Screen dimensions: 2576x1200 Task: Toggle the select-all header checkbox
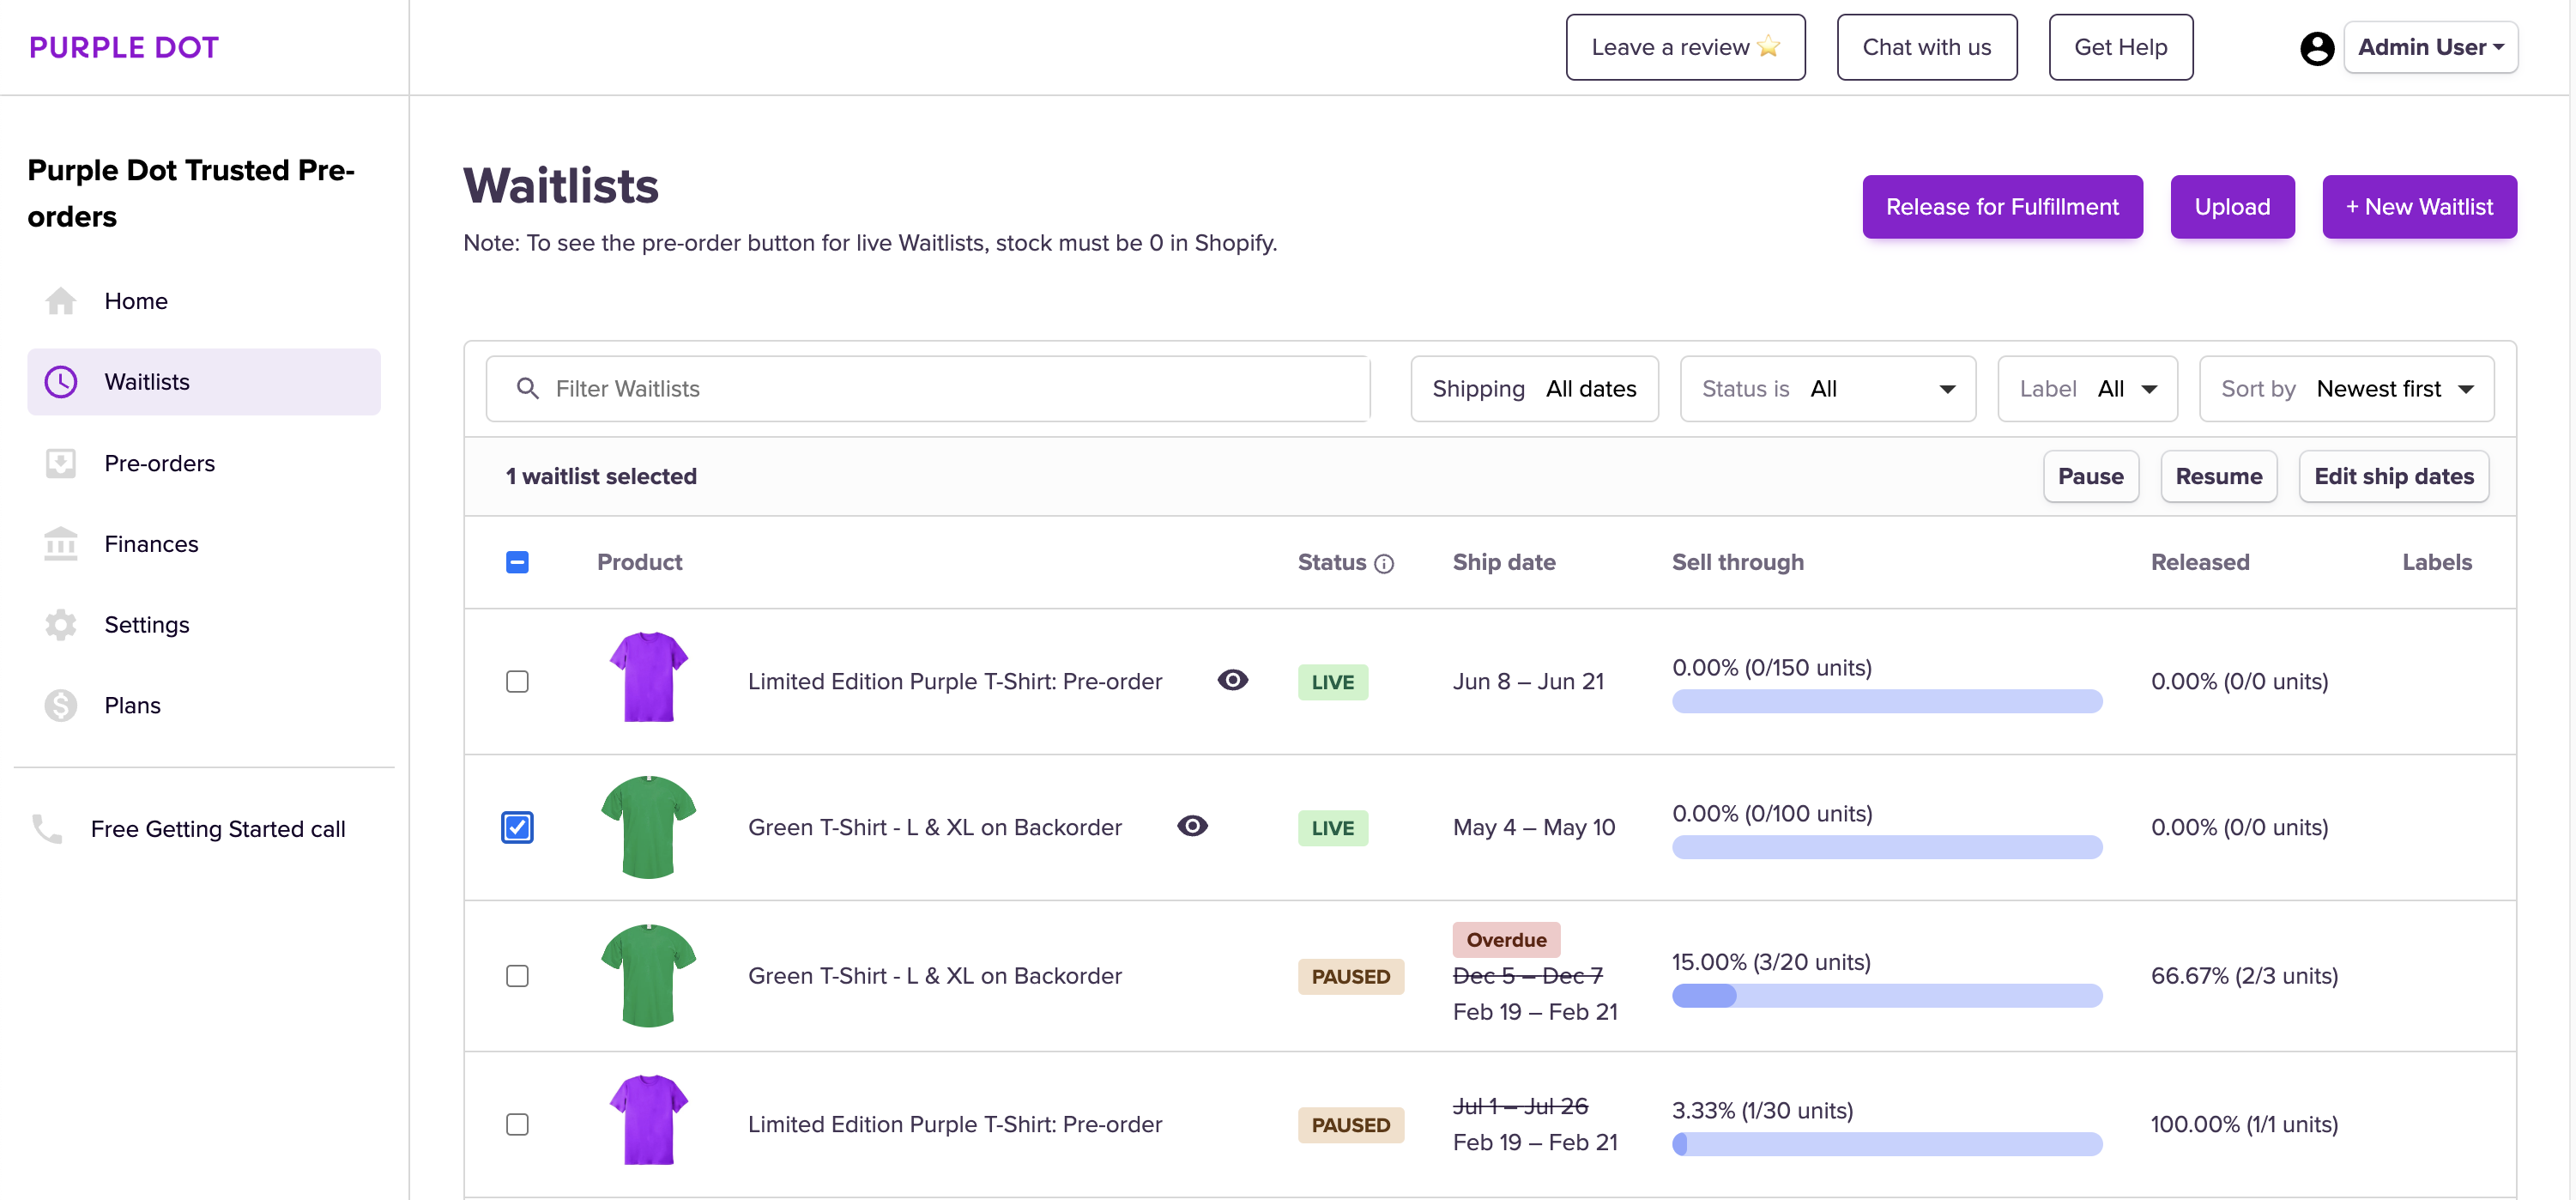tap(517, 562)
